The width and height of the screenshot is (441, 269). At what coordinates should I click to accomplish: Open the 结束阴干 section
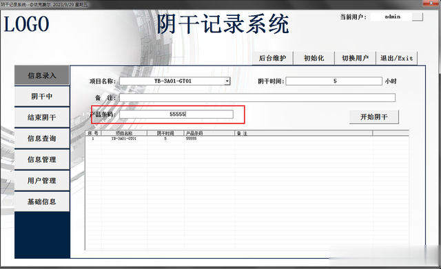(41, 117)
